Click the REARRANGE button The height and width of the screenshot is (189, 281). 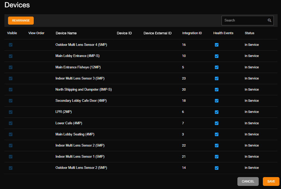[x=21, y=20]
